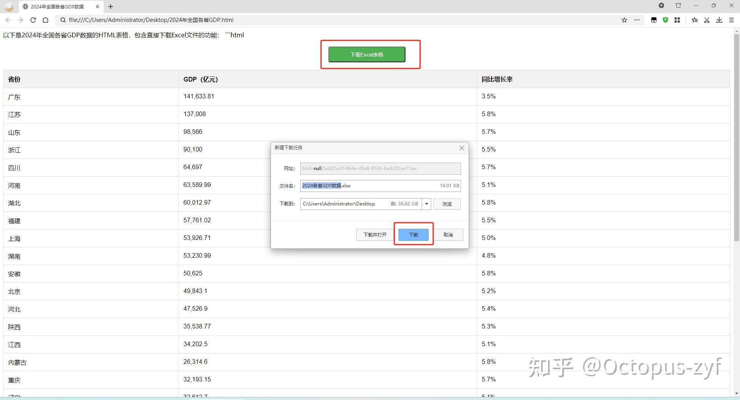Click the 文件名 filename field
The width and height of the screenshot is (740, 400).
(x=380, y=186)
